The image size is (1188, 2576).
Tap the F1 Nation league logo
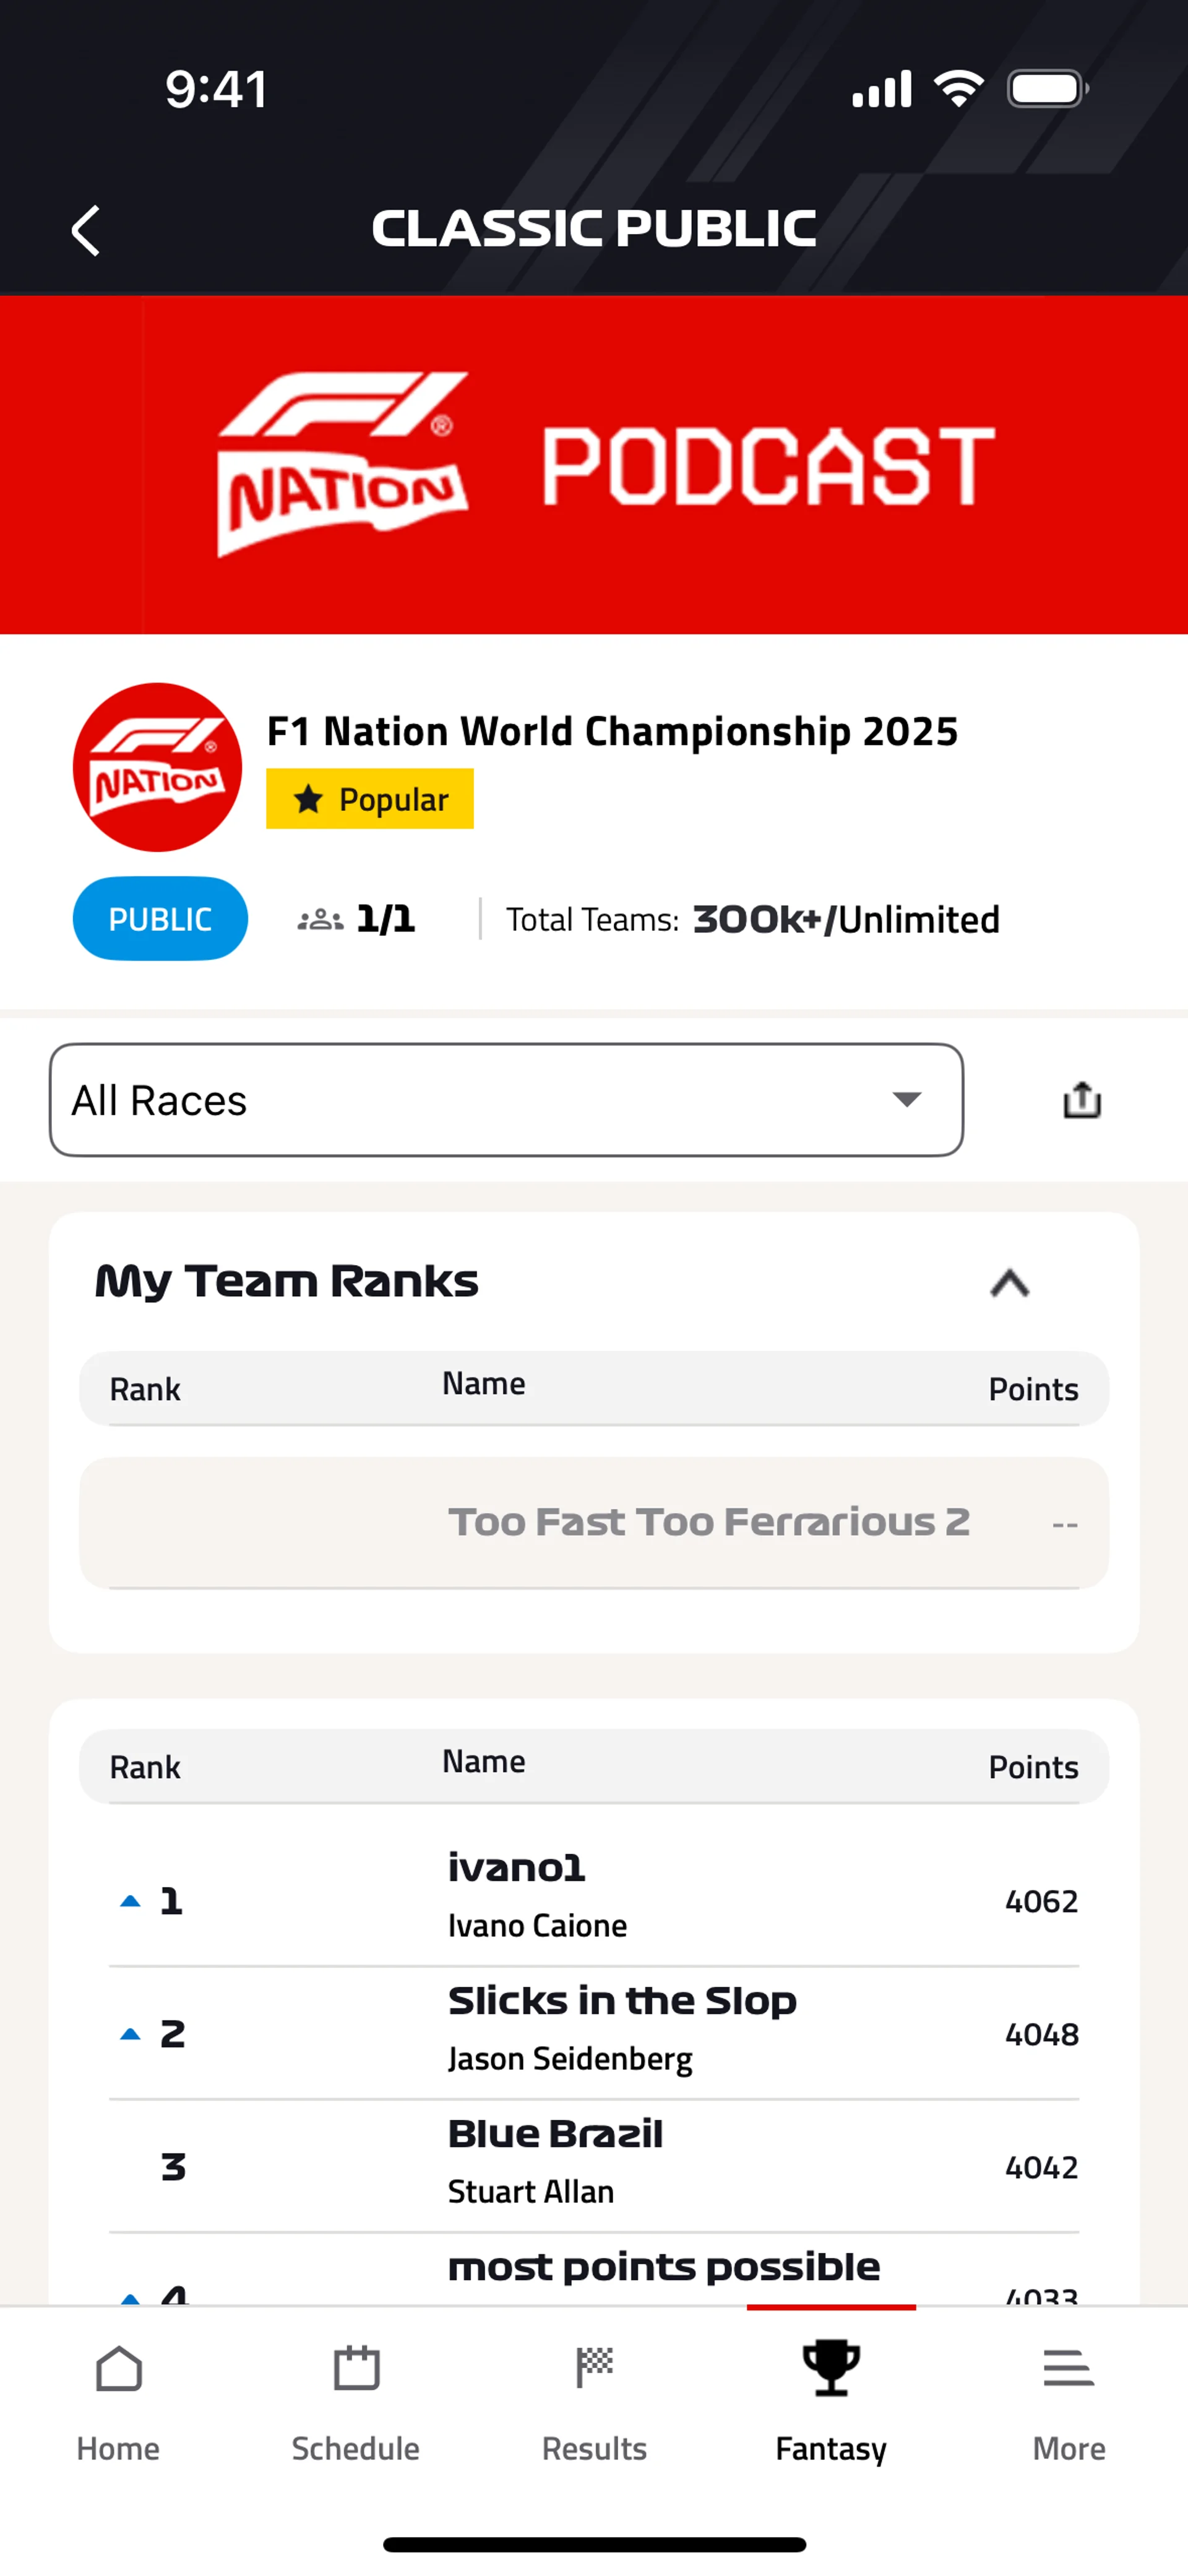158,767
